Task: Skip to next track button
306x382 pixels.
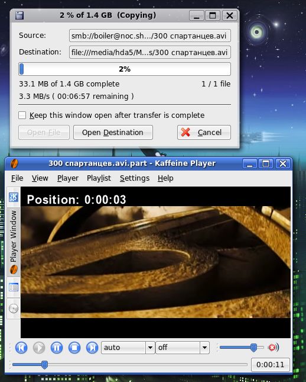Action: tap(92, 348)
